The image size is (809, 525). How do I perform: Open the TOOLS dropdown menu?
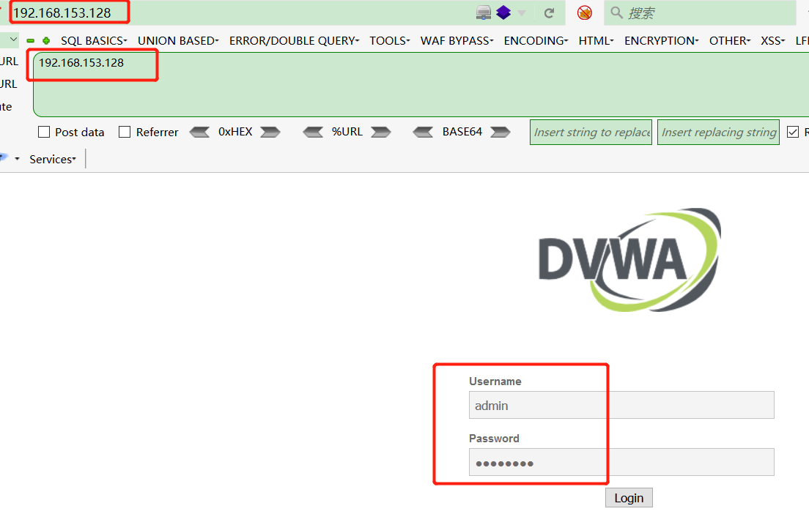tap(390, 41)
